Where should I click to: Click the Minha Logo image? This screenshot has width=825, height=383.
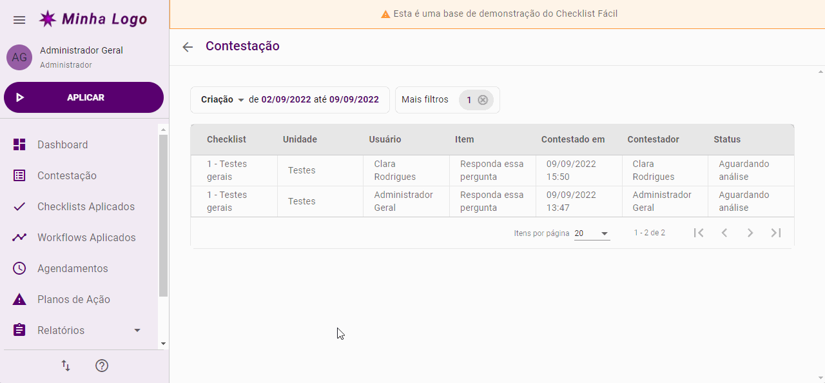pos(92,19)
